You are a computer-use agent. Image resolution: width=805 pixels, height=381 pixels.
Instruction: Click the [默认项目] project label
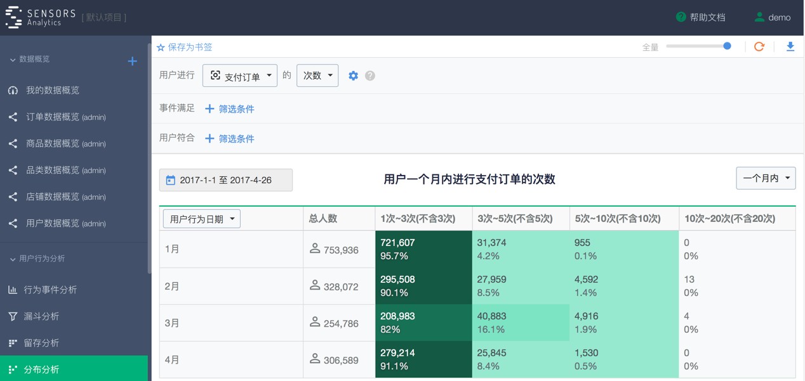104,18
